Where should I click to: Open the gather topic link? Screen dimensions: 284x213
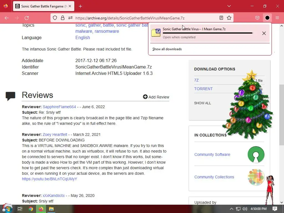click(94, 25)
